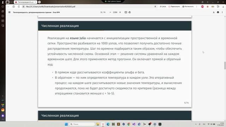The width and height of the screenshot is (226, 127).
Task: Open Google Chrome from taskbar
Action: pos(129,124)
